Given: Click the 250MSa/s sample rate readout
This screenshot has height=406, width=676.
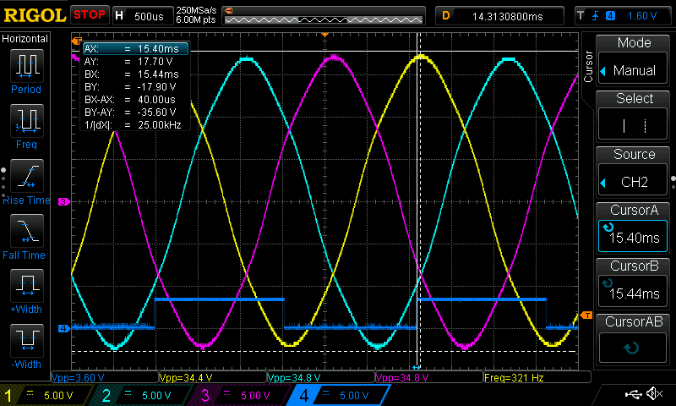Looking at the screenshot, I should [196, 10].
